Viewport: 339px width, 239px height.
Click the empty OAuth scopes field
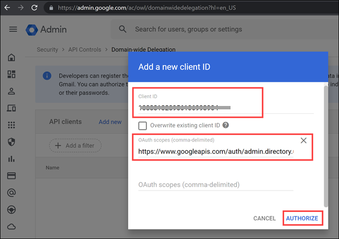tap(216, 185)
